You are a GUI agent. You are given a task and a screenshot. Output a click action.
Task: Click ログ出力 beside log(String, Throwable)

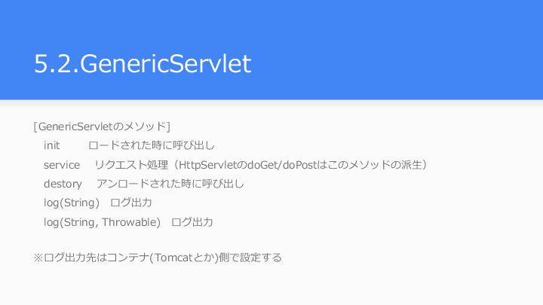click(x=192, y=222)
